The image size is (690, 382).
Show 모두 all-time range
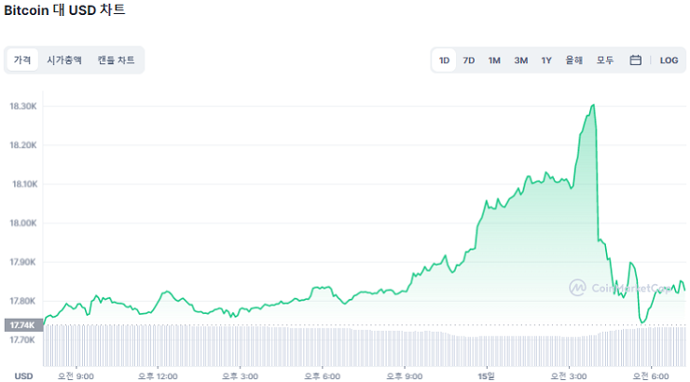coord(605,61)
